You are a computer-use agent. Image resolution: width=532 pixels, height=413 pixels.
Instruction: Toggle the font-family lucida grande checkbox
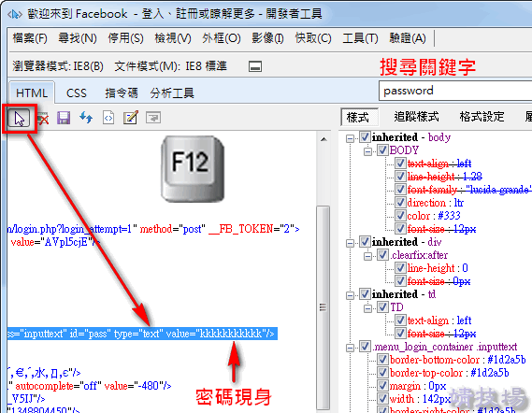click(400, 189)
